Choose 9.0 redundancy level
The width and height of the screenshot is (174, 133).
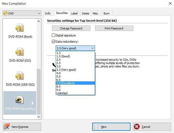tap(75, 90)
